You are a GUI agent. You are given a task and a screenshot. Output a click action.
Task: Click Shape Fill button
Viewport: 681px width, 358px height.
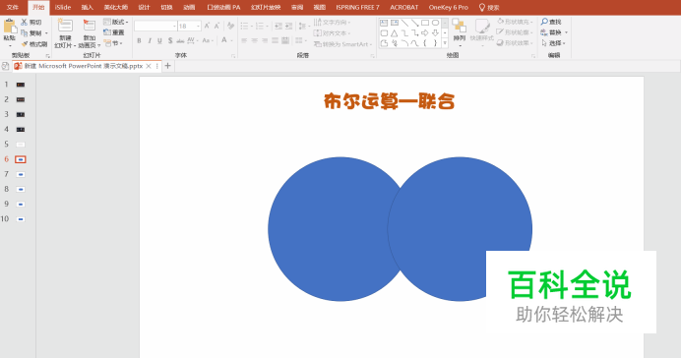[515, 22]
